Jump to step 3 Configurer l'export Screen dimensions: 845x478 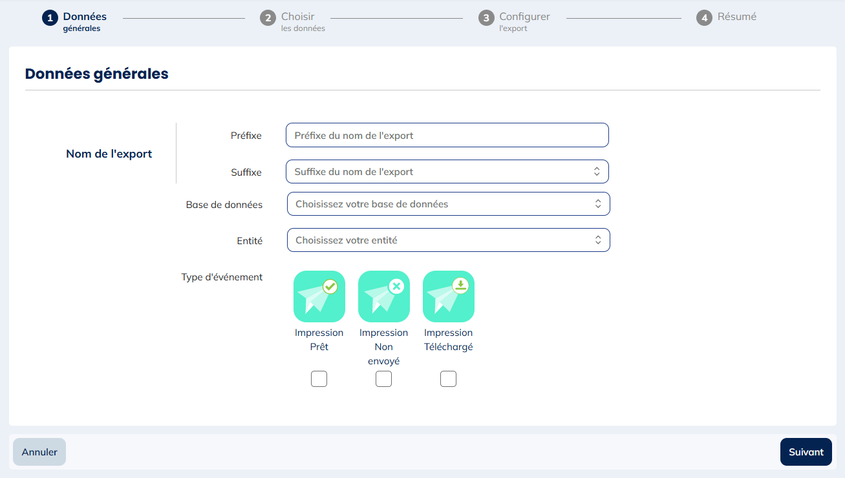coord(515,21)
